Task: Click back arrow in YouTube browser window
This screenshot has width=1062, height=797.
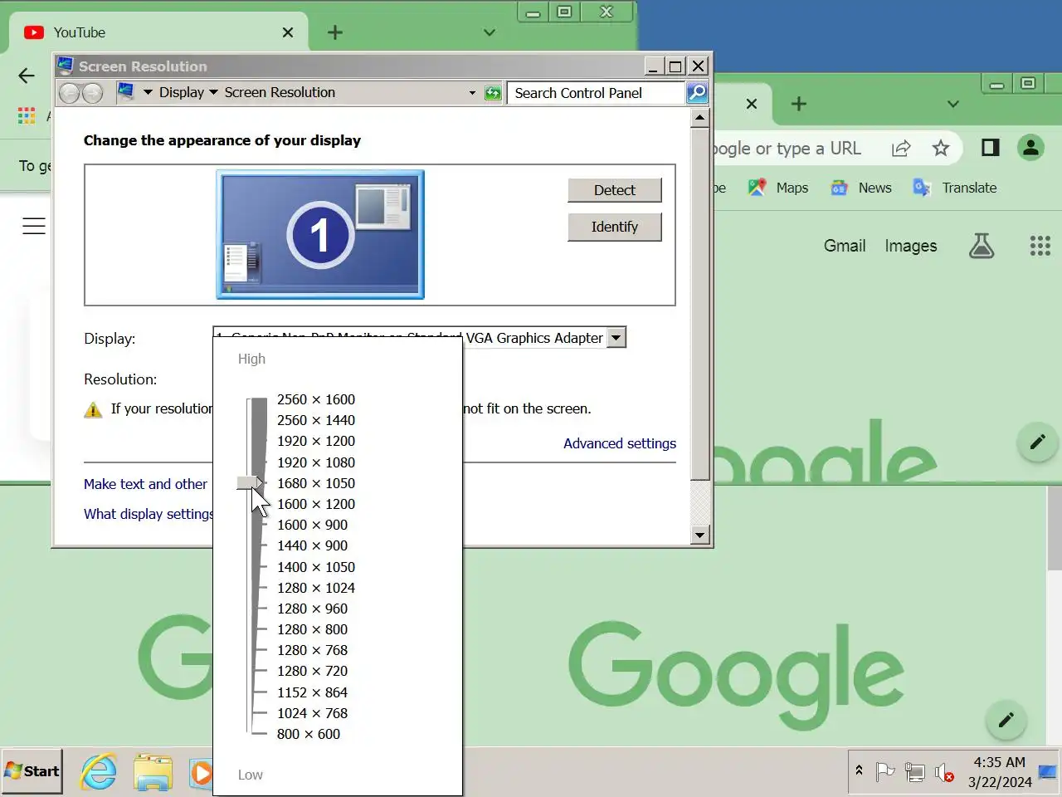Action: click(27, 76)
